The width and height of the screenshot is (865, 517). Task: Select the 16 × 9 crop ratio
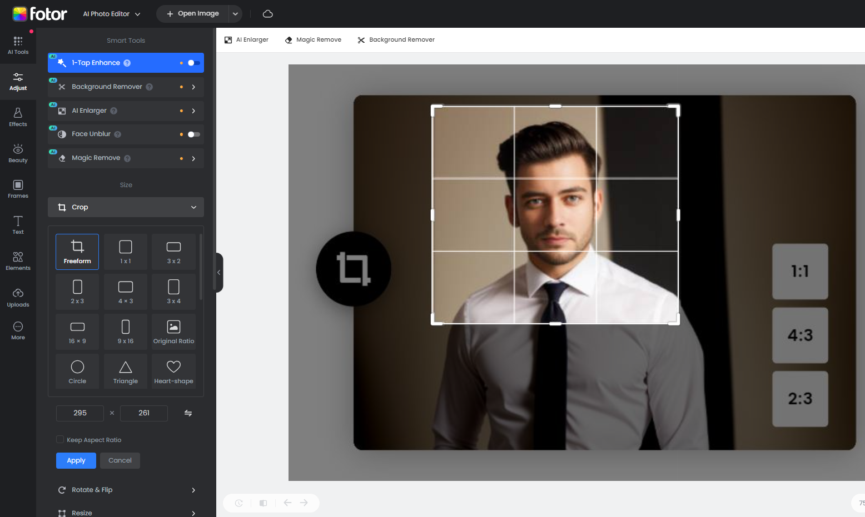click(x=77, y=332)
